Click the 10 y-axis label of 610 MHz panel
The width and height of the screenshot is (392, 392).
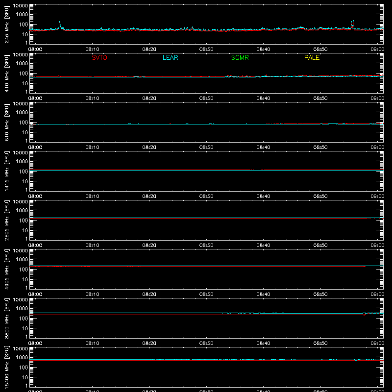(25, 132)
